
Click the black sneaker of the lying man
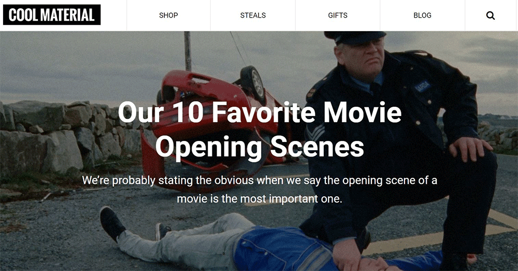pyautogui.click(x=112, y=223)
